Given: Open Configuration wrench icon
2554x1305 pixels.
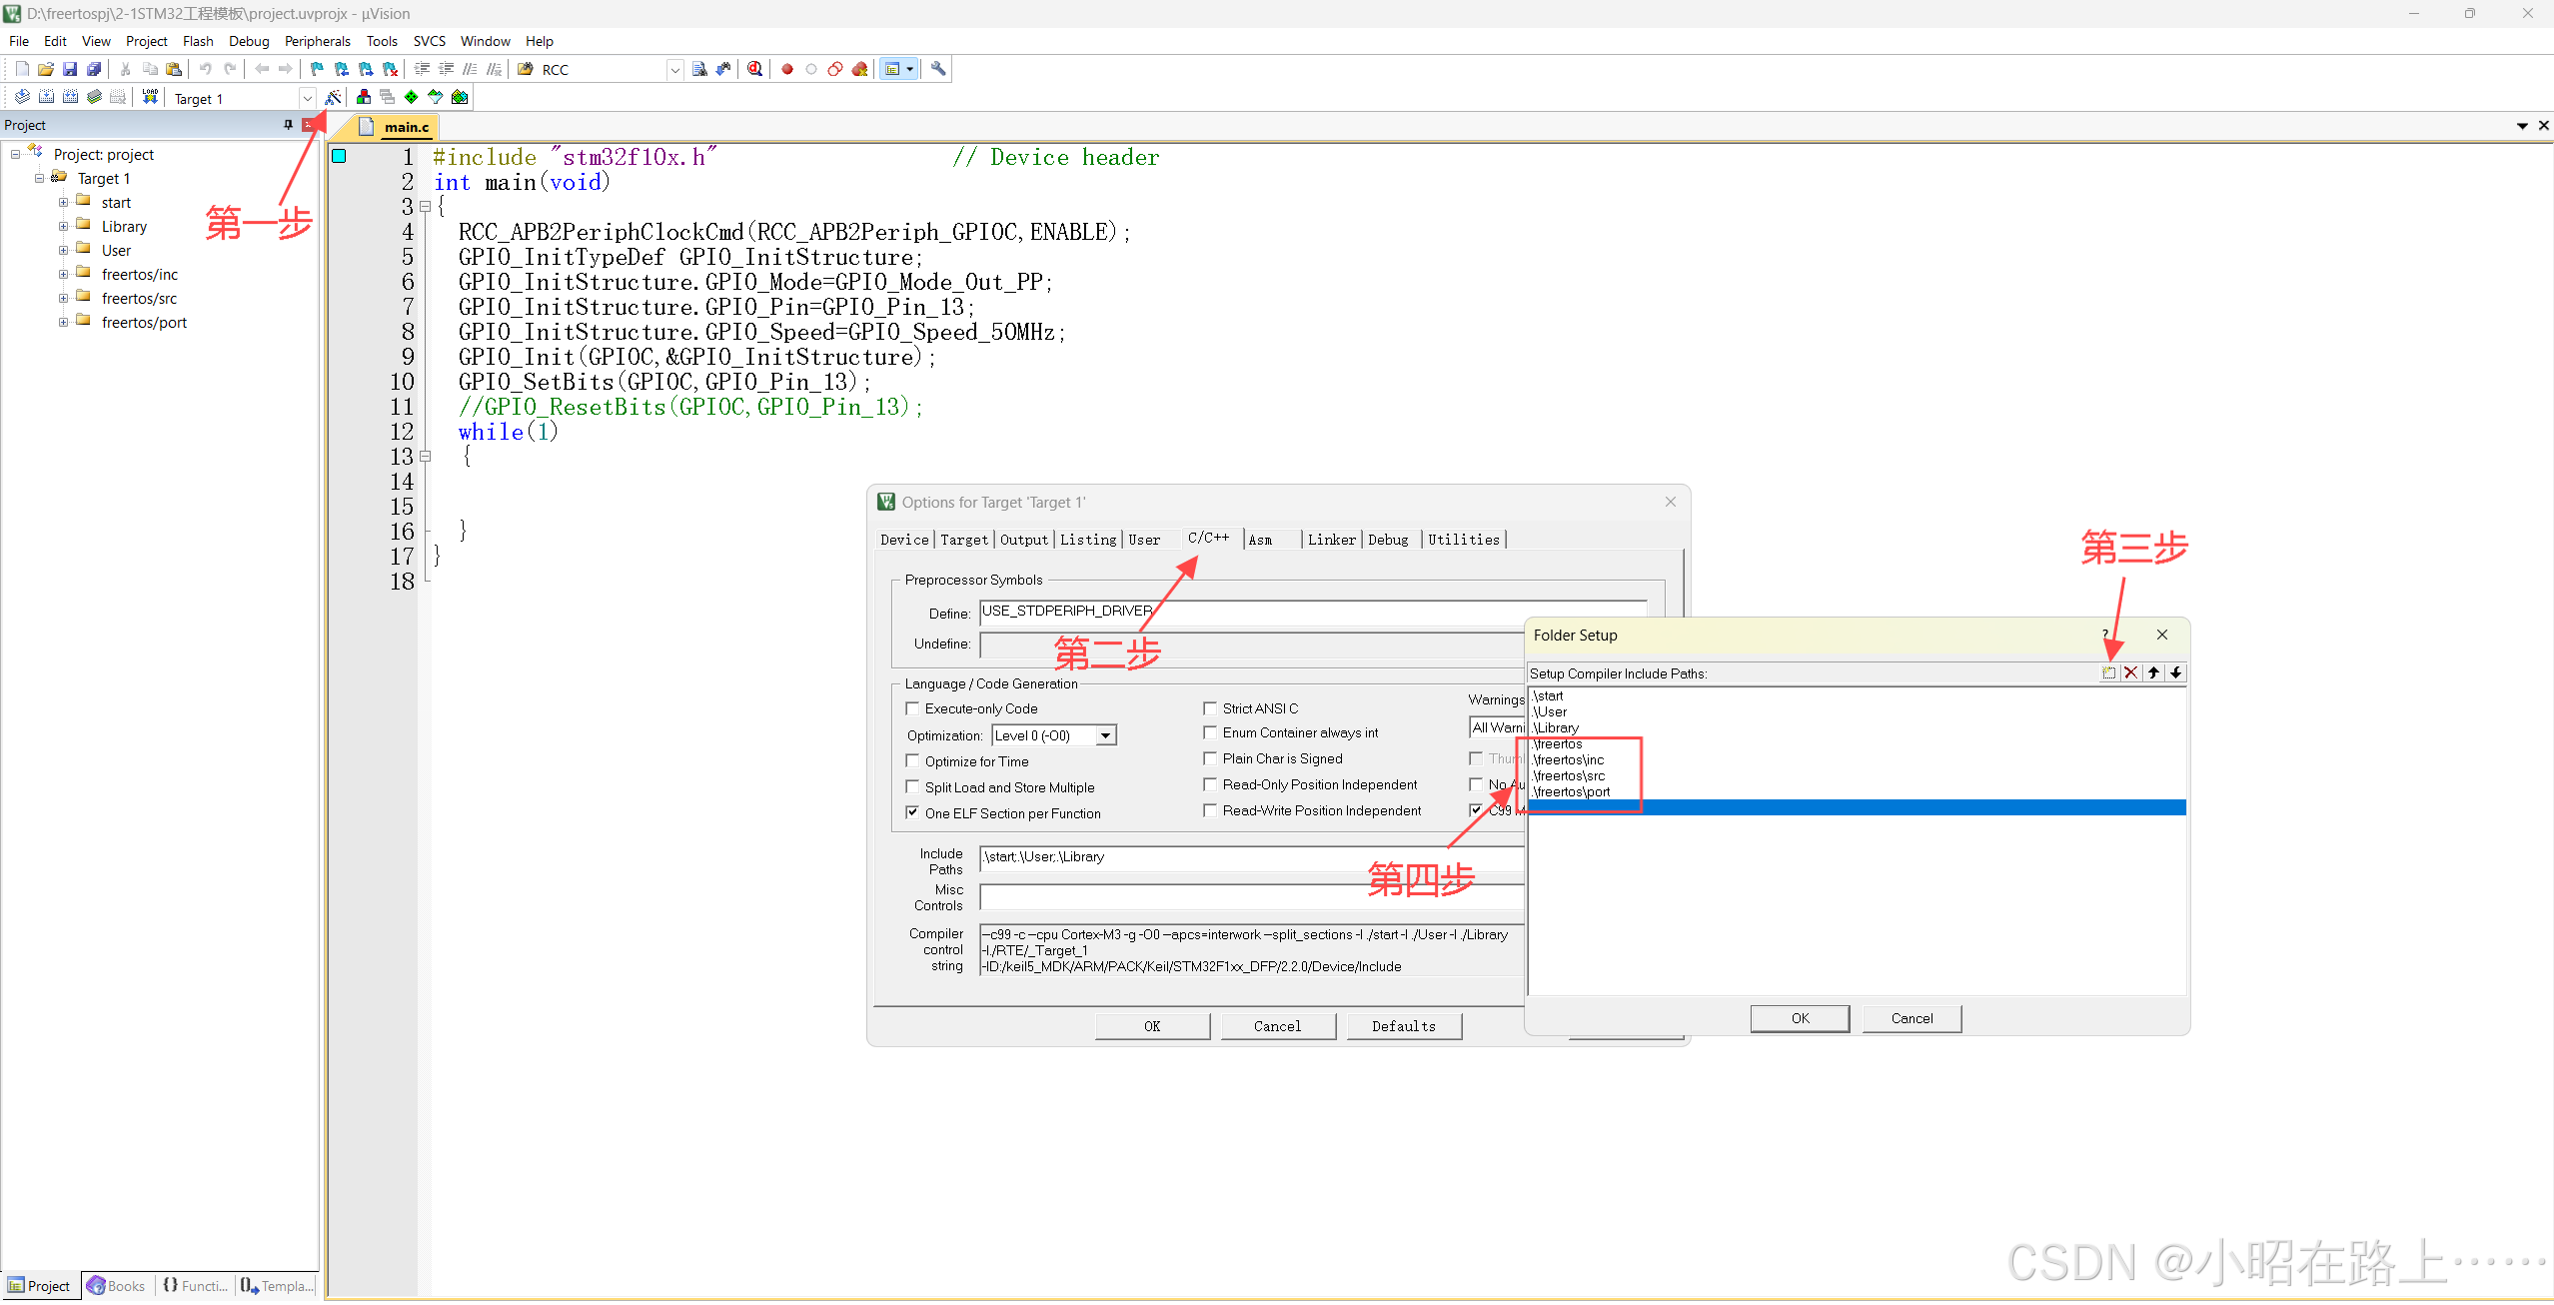Looking at the screenshot, I should tap(938, 69).
